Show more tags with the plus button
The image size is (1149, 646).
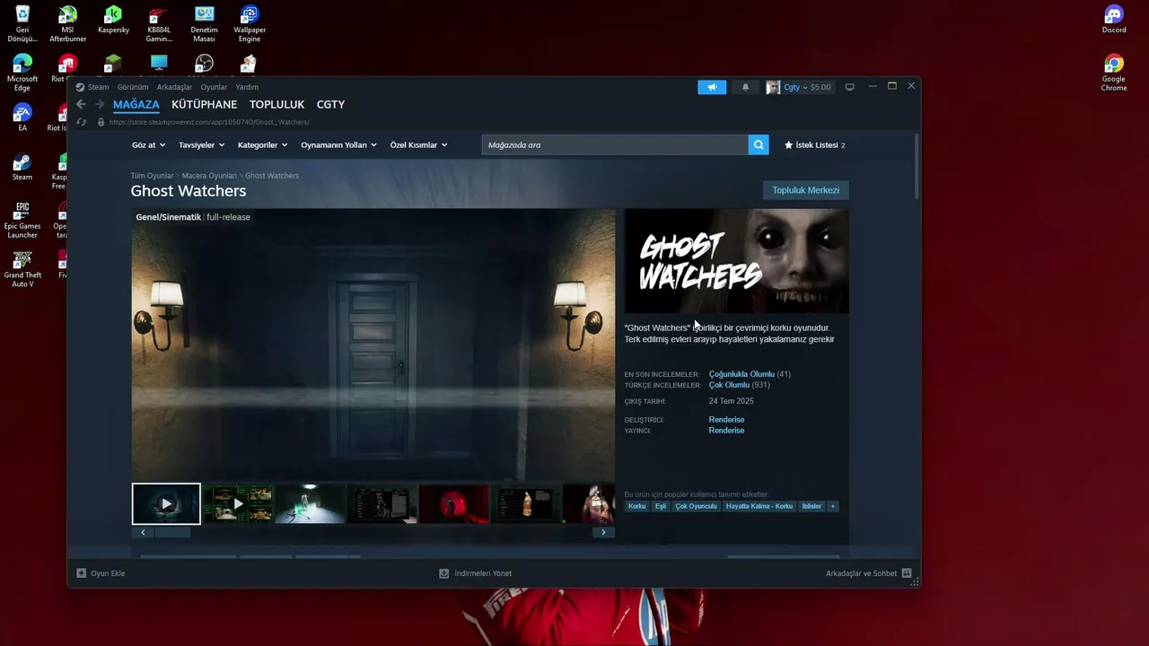[833, 506]
